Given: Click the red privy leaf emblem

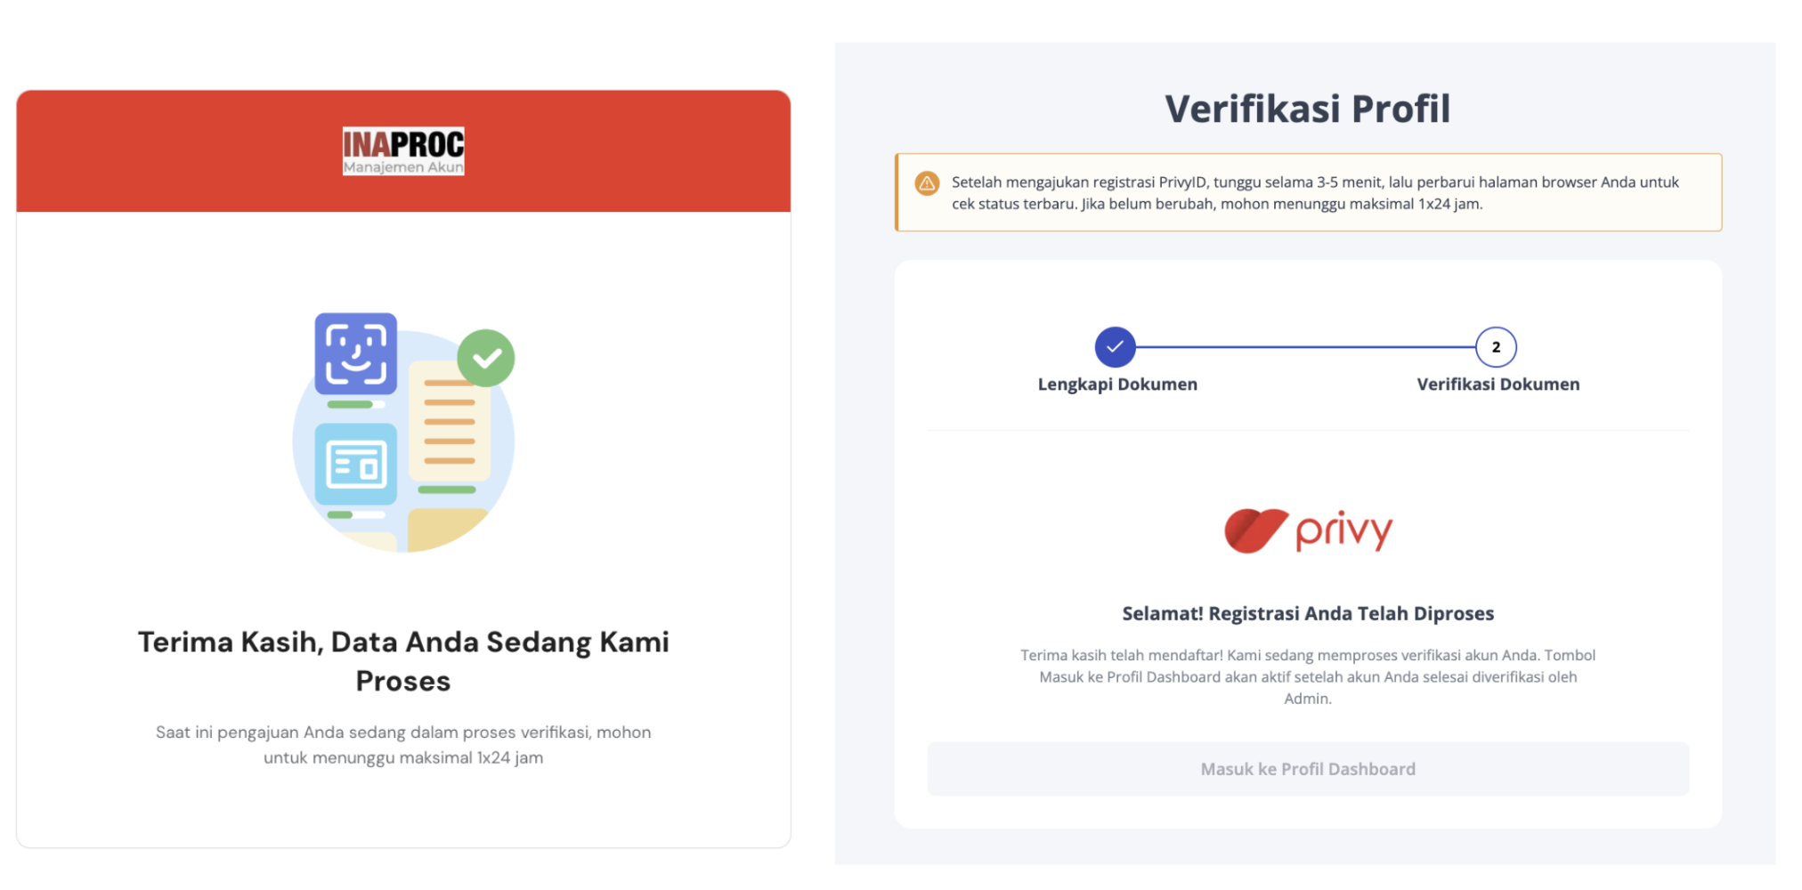Looking at the screenshot, I should 1256,530.
